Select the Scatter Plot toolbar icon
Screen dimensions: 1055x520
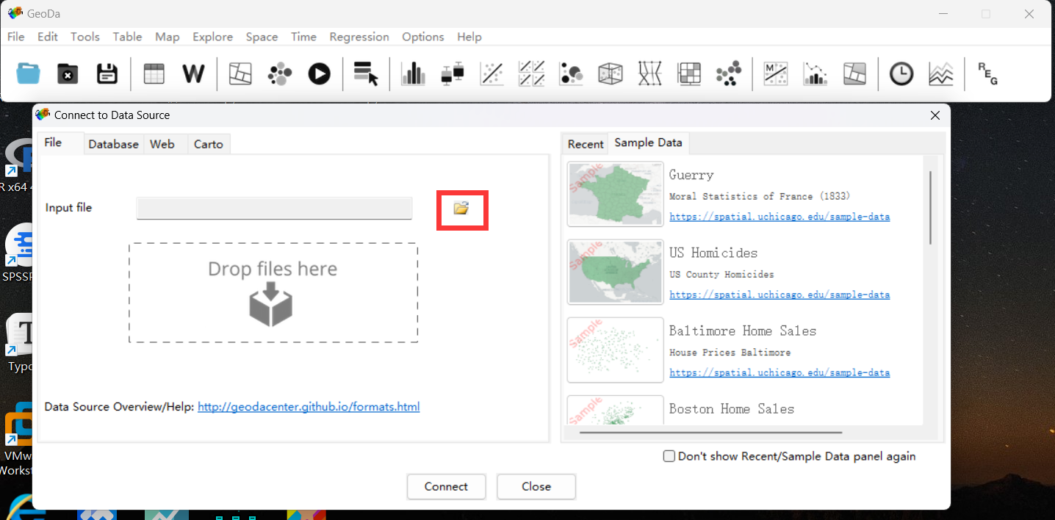pyautogui.click(x=492, y=73)
